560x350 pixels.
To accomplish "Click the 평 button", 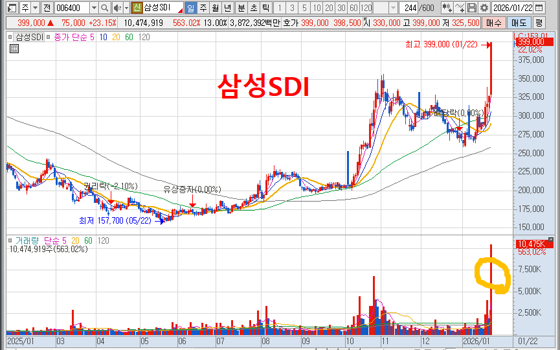I will pyautogui.click(x=539, y=23).
